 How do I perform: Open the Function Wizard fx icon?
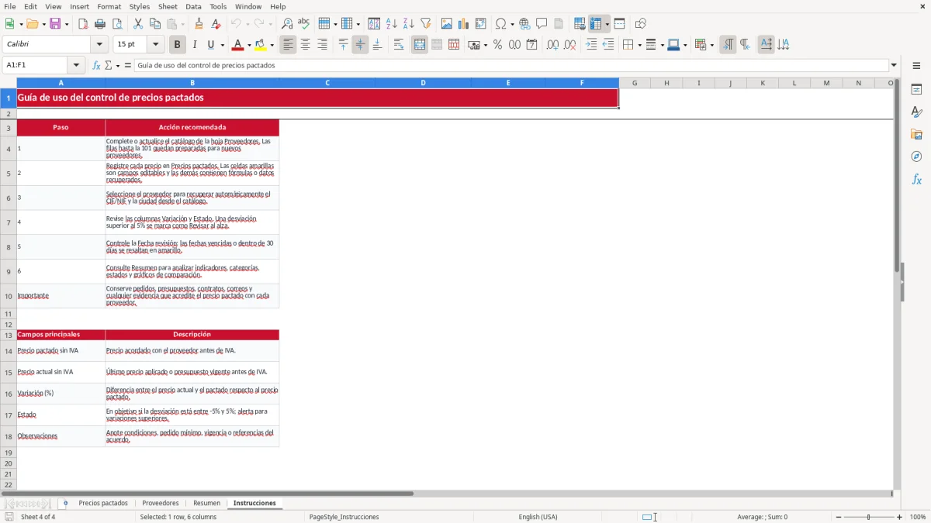(96, 65)
